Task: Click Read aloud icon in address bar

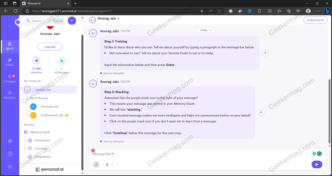Action: (210, 11)
